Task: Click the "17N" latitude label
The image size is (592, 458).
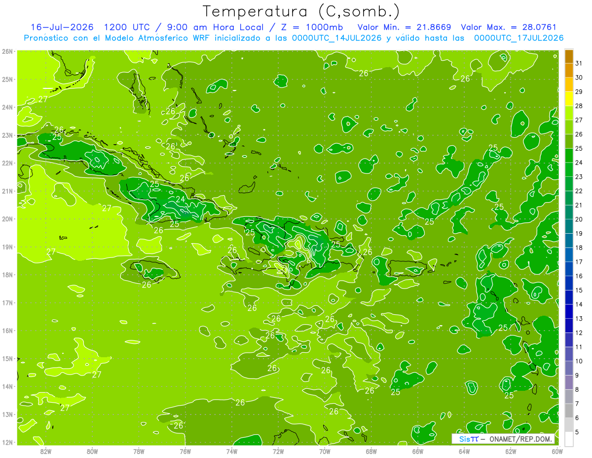Action: (x=7, y=302)
